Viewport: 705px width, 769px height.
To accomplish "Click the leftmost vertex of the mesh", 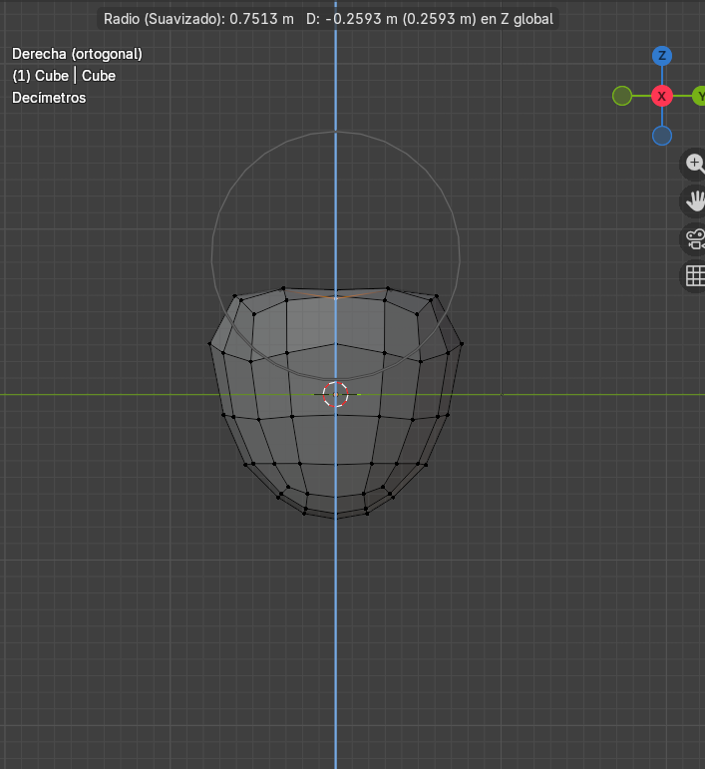I will pyautogui.click(x=210, y=345).
